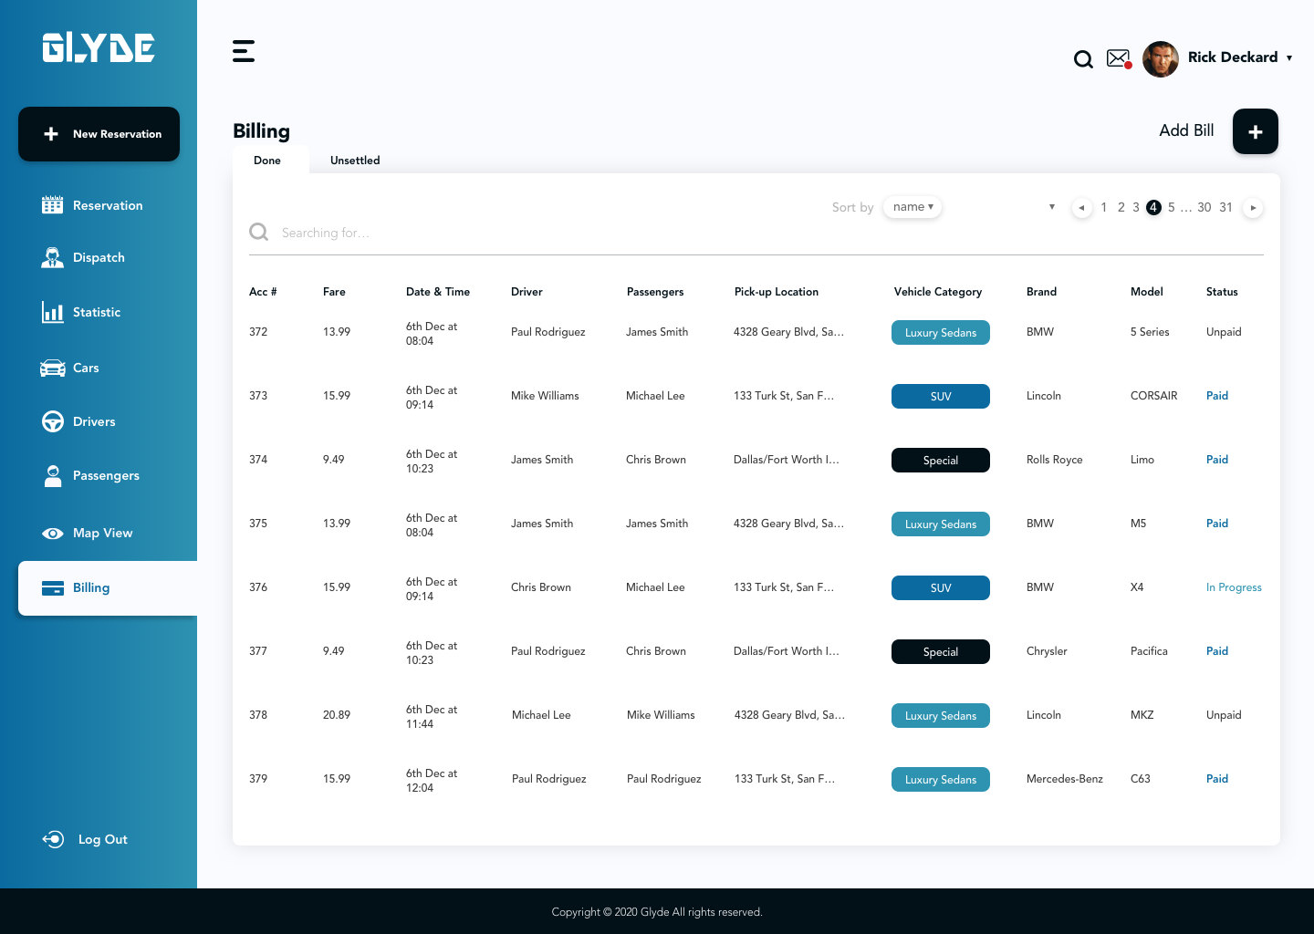
Task: Click the table search magnifier icon
Action: point(259,233)
